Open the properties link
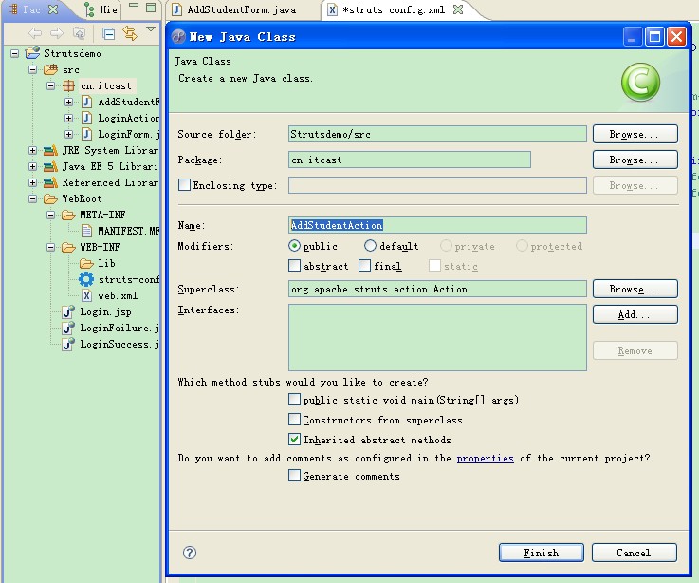This screenshot has height=583, width=699. pos(485,458)
